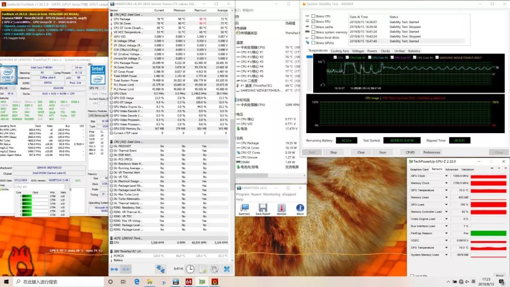Uncheck Stress FPU in AIDA64
The width and height of the screenshot is (510, 287).
pyautogui.click(x=313, y=21)
